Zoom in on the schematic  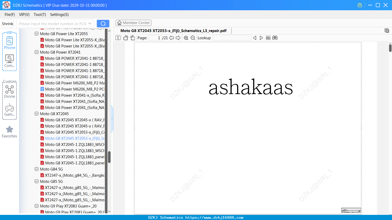(186, 38)
